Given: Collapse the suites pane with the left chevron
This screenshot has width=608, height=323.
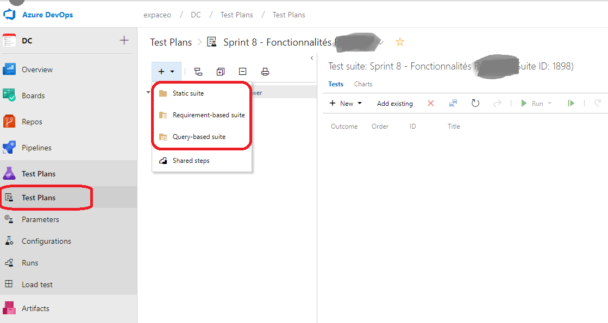Looking at the screenshot, I should (x=312, y=58).
